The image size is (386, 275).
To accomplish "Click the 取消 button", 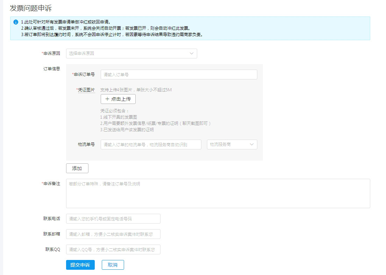I will pos(113,265).
